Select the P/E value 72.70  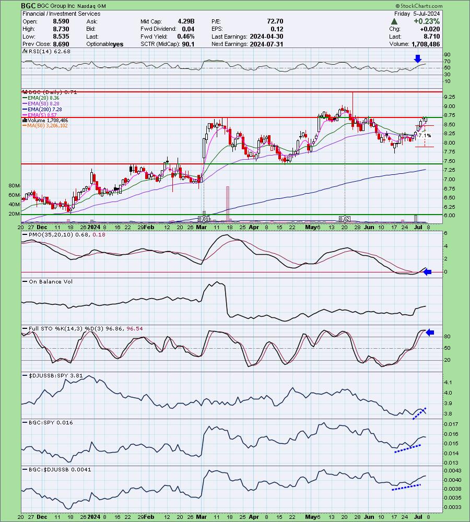click(275, 21)
